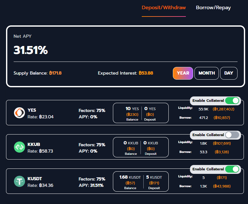Click the KUSDT balance and deposit box
This screenshot has height=204, width=248.
(141, 181)
